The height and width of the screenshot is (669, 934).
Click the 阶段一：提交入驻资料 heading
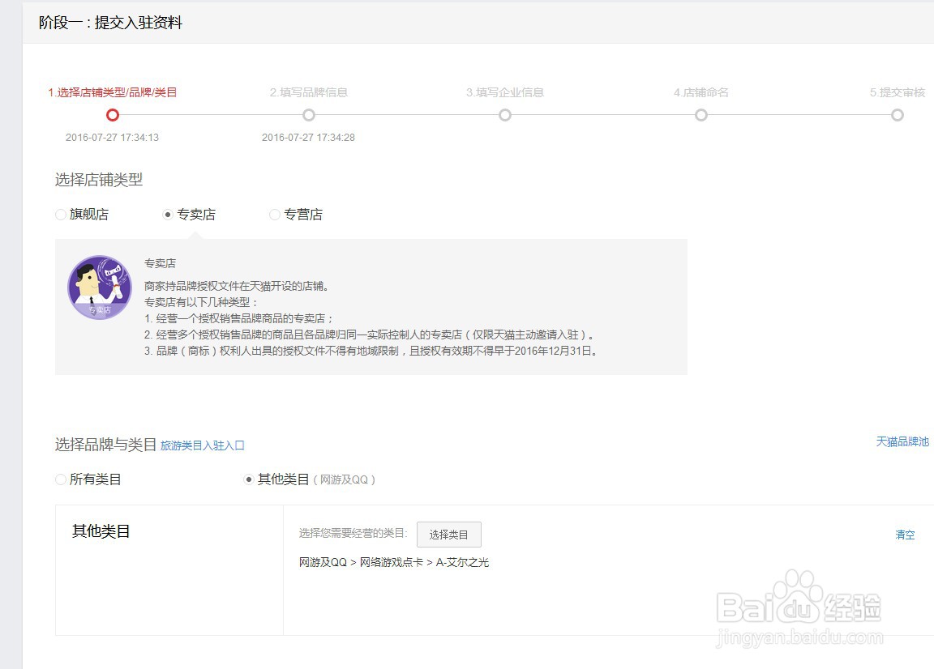pyautogui.click(x=110, y=23)
